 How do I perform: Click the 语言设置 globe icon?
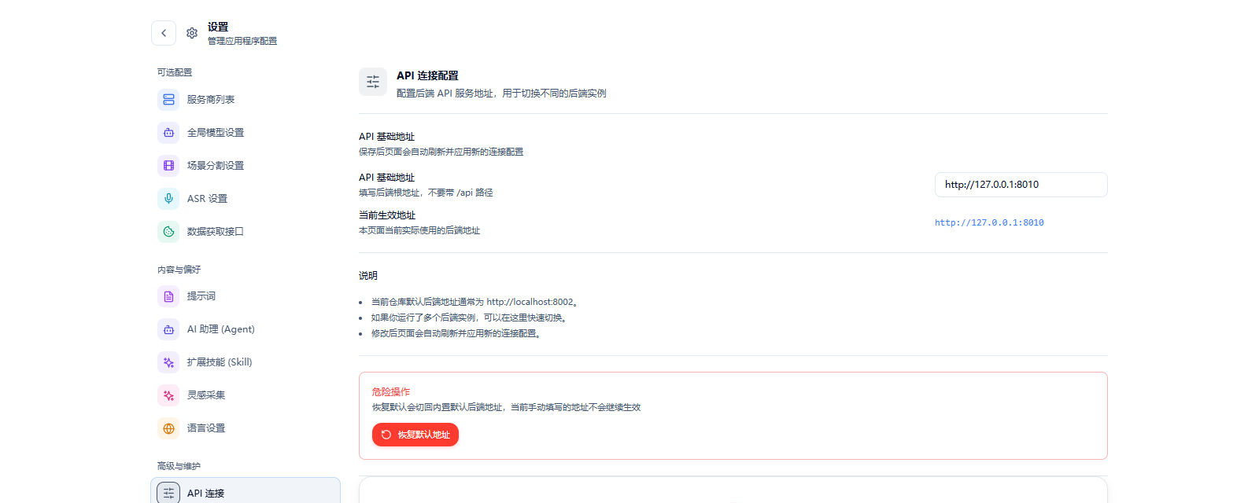click(x=168, y=428)
